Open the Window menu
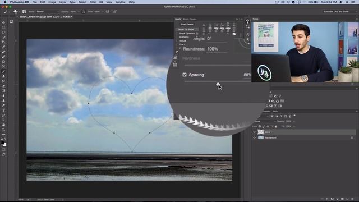359x202 pixels. pos(120,2)
